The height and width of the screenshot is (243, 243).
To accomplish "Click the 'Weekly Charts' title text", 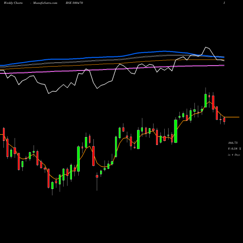I will click(x=13, y=3).
